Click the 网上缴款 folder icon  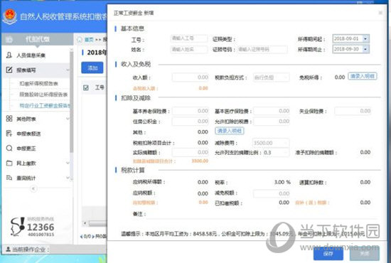9,163
